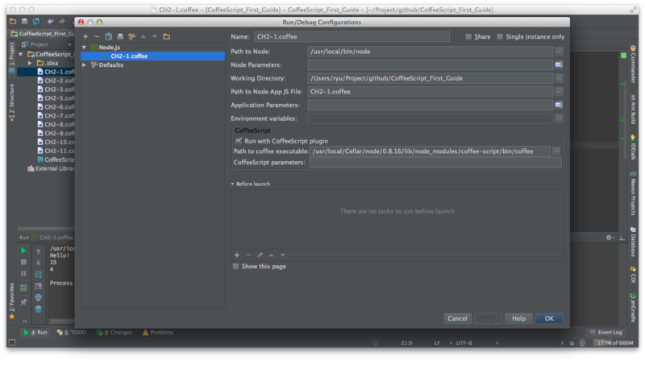Click CoffeeScript parameters input field
Image resolution: width=645 pixels, height=365 pixels.
(x=435, y=163)
